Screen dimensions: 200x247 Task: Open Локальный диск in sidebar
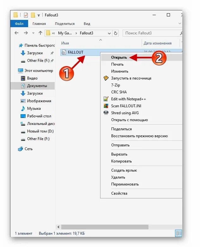pyautogui.click(x=41, y=124)
